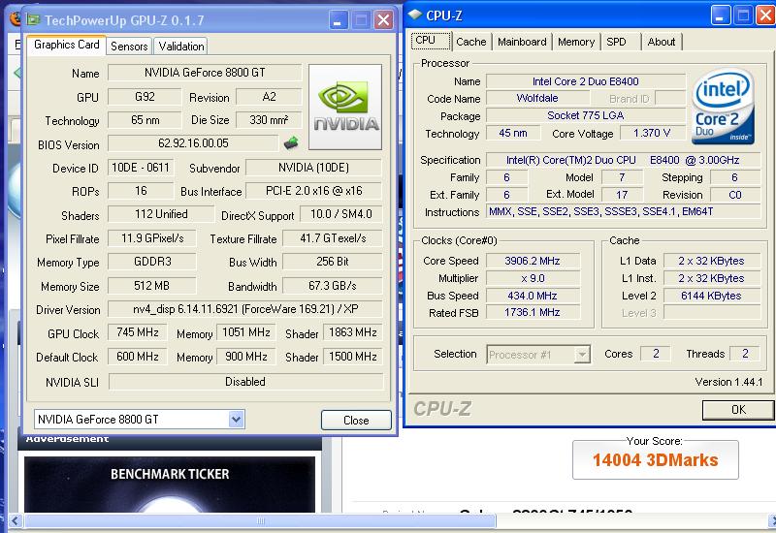The width and height of the screenshot is (776, 533).
Task: Click the Core Voltage value 1.370 V
Action: click(x=652, y=133)
